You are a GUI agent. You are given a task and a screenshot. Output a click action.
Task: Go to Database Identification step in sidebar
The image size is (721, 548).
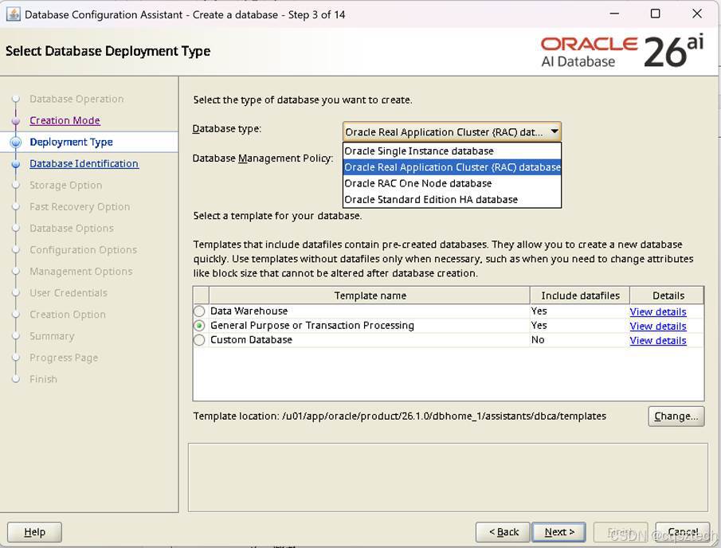(x=84, y=163)
